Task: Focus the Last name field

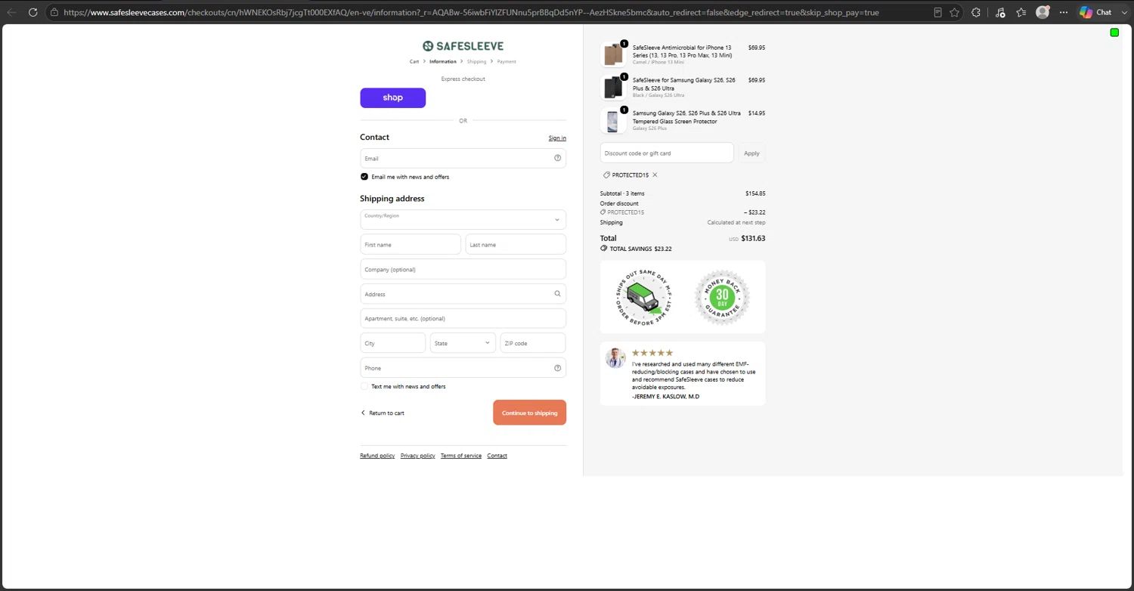Action: tap(516, 245)
